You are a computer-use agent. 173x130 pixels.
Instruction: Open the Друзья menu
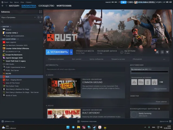pos(16,2)
